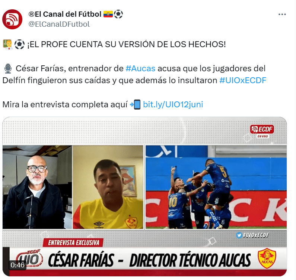Click the microphone emoji before César Farías

tap(8, 69)
